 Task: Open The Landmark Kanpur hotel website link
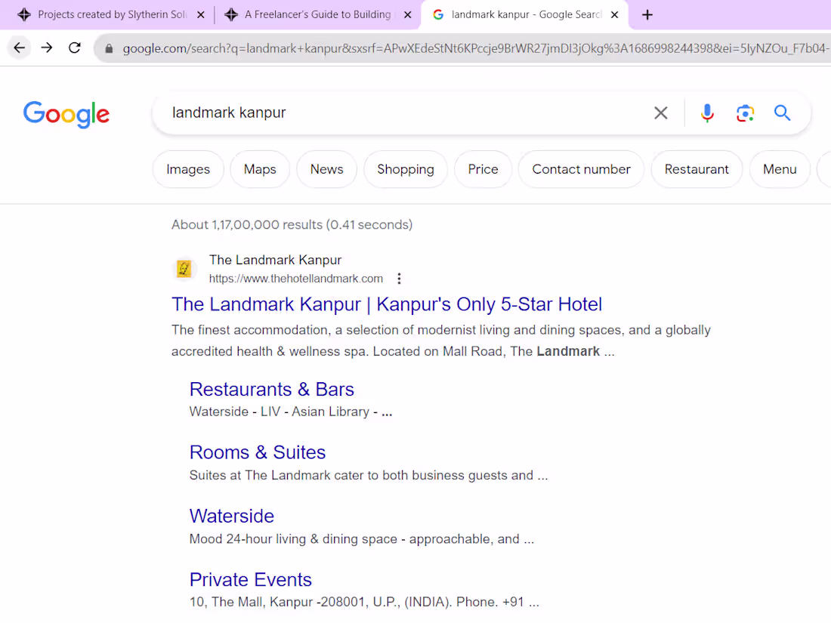pos(386,304)
